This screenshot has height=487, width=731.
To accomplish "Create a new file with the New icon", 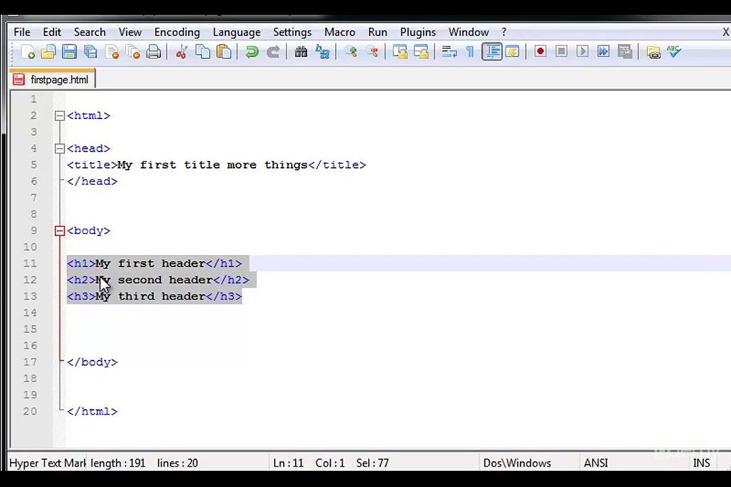I will [28, 51].
